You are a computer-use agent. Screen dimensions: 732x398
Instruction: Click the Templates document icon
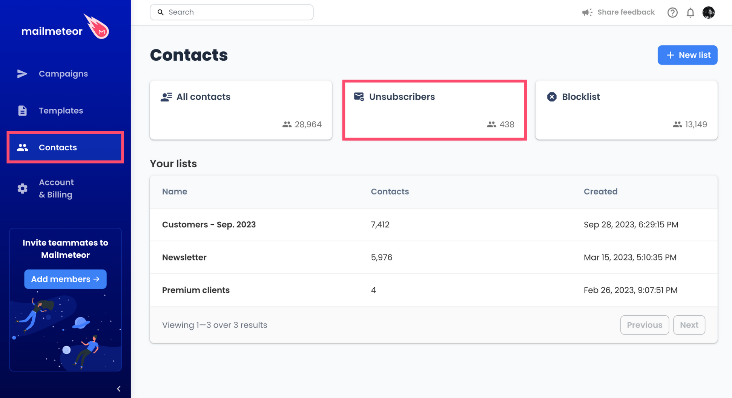click(22, 110)
